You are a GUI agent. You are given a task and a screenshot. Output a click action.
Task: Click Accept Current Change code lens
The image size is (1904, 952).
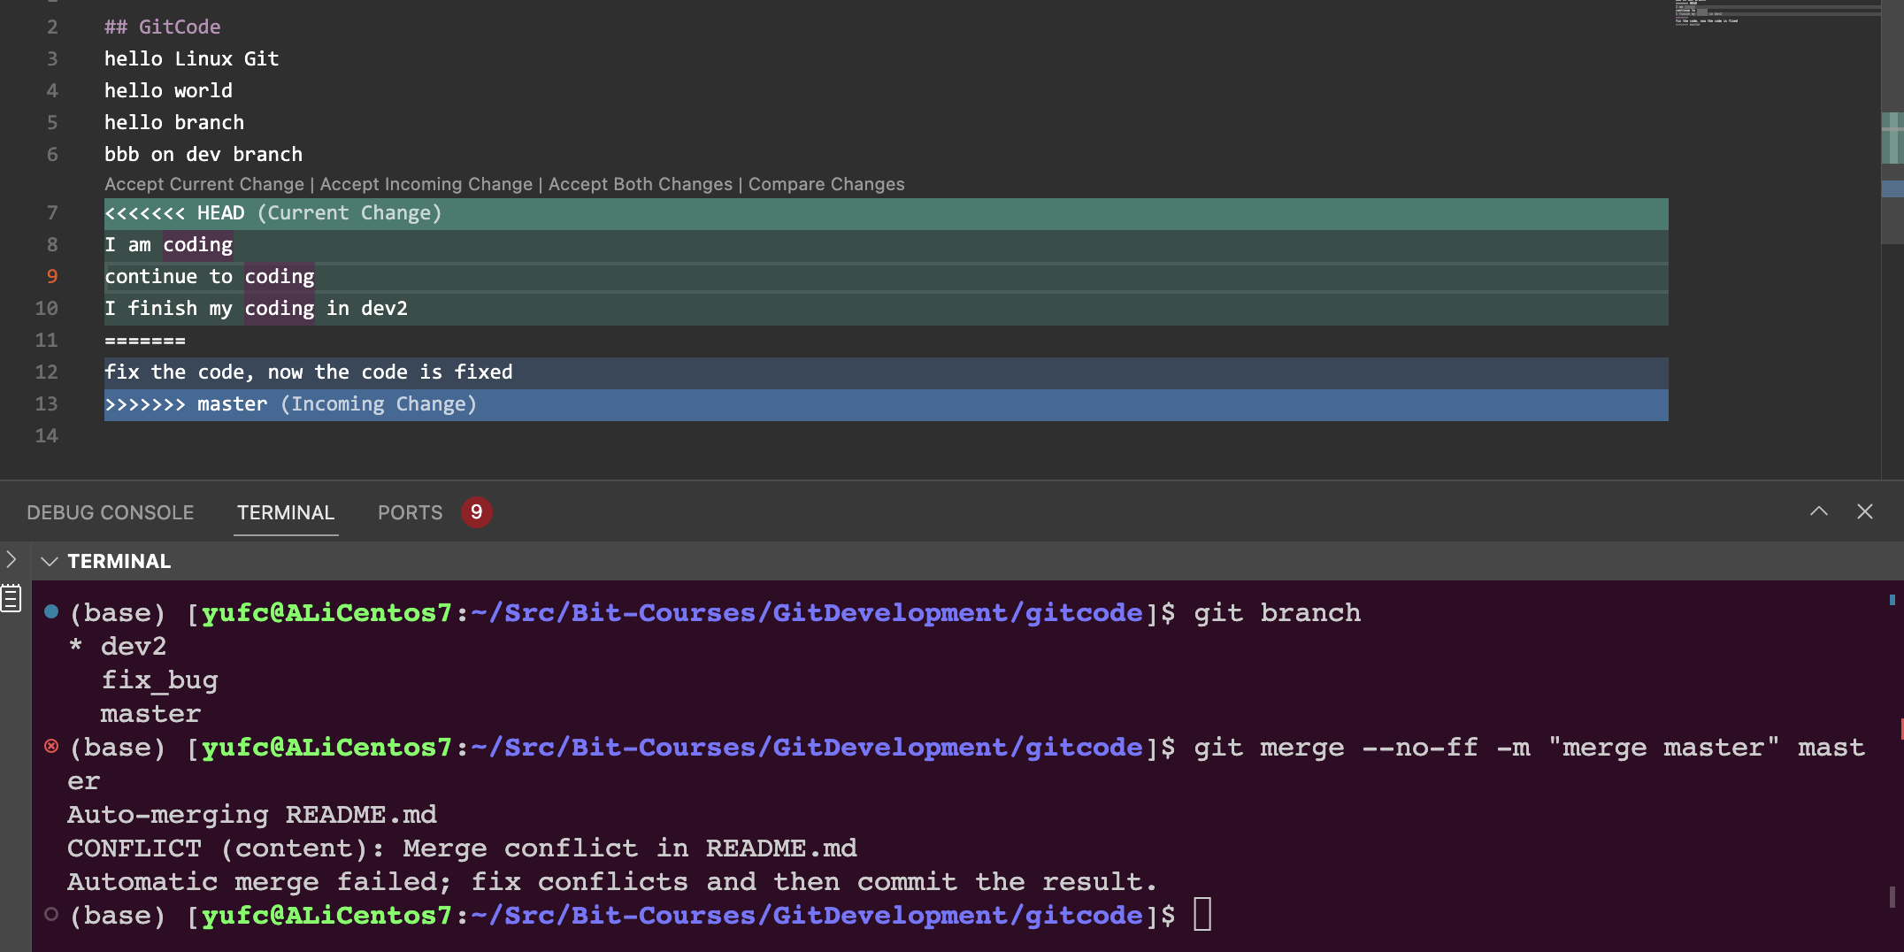tap(203, 184)
